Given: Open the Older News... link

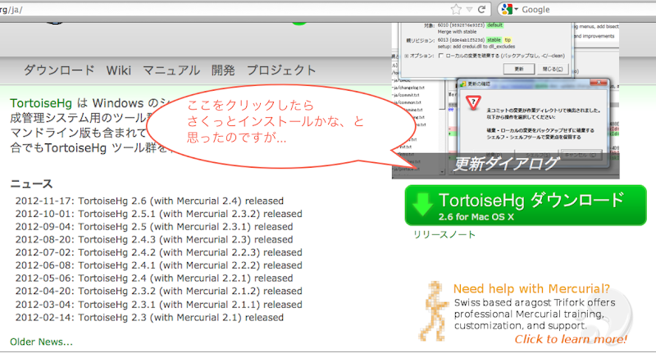Looking at the screenshot, I should click(x=42, y=342).
